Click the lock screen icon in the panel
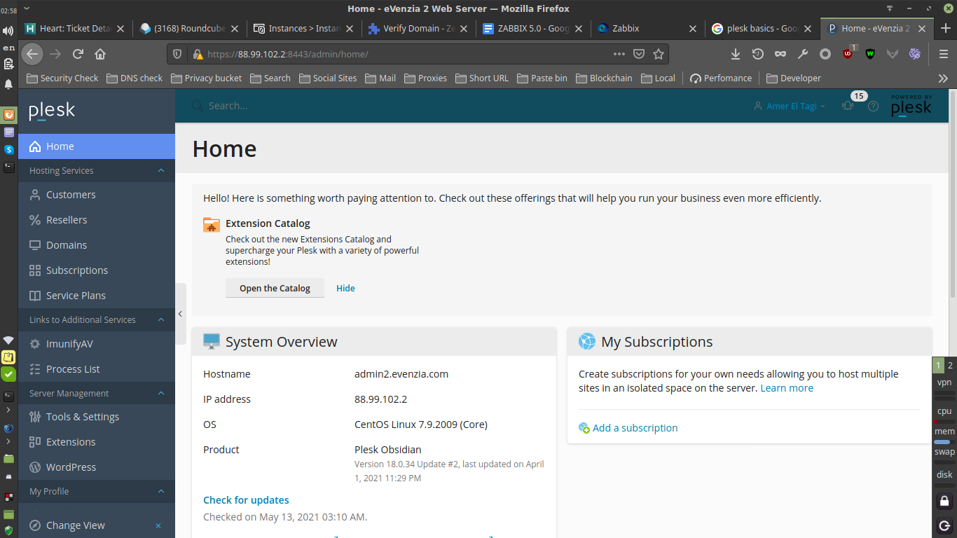Image resolution: width=957 pixels, height=538 pixels. [944, 501]
